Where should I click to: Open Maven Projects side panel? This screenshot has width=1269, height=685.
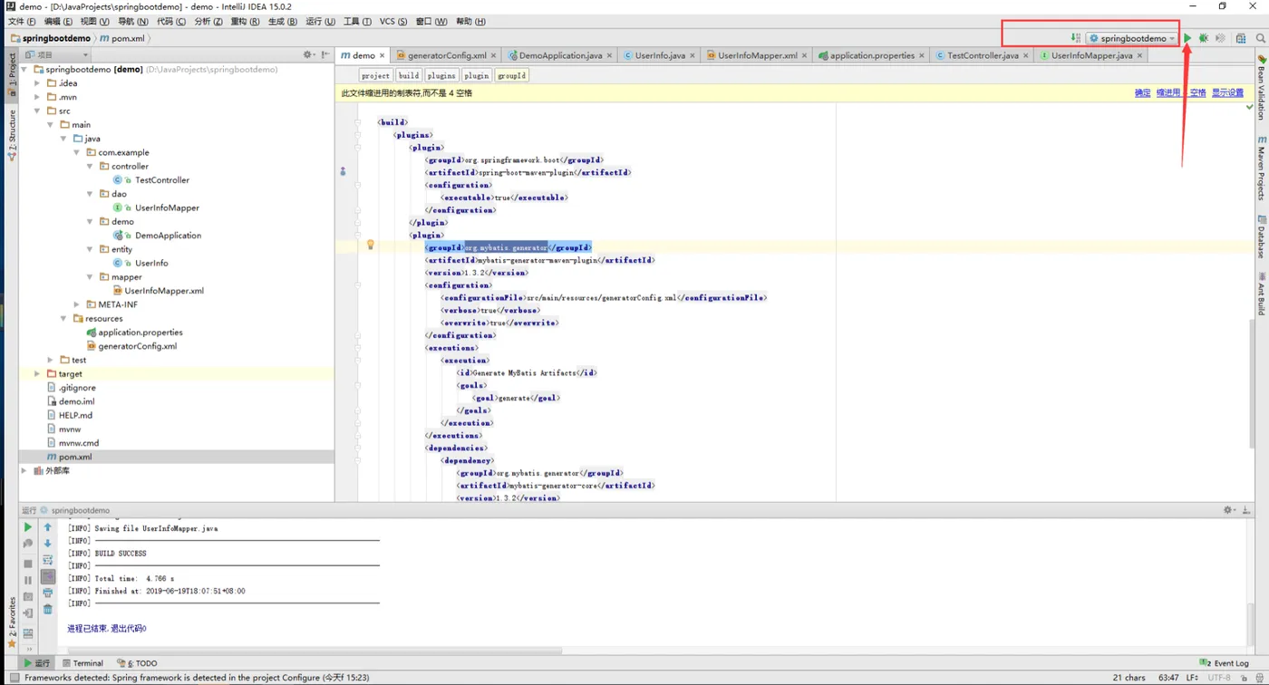click(1261, 169)
